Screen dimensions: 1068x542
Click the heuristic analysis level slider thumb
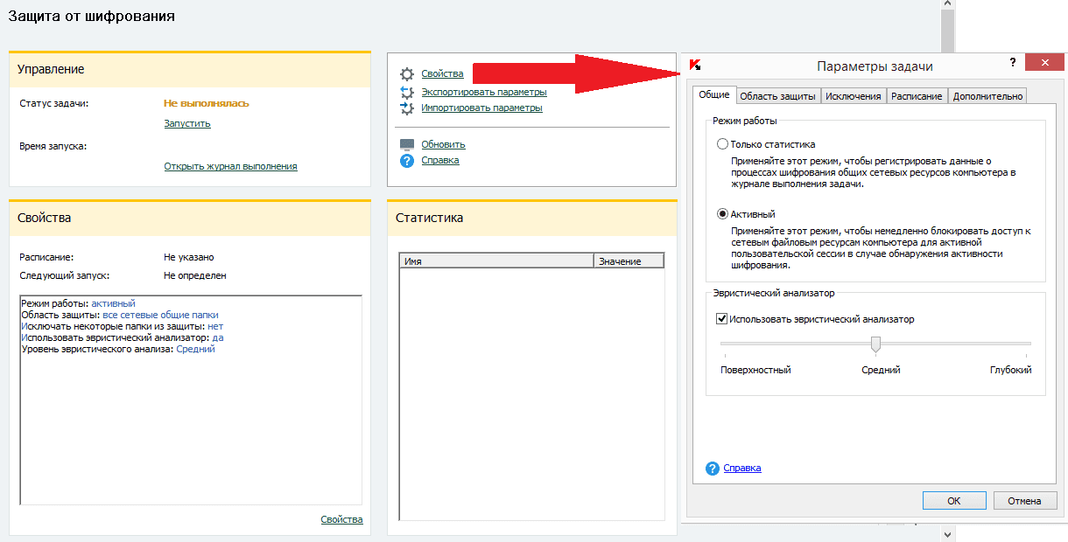tap(875, 344)
